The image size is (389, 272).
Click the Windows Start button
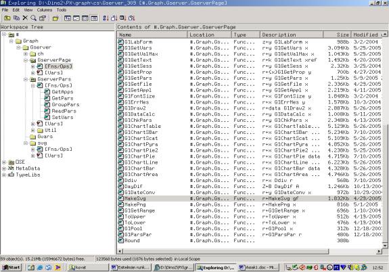(x=12, y=267)
